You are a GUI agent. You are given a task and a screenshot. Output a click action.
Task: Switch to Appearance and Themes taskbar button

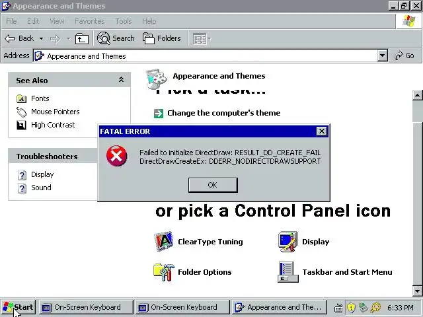coord(280,307)
